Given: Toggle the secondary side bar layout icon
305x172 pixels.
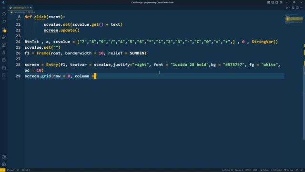Looking at the screenshot, I should click(x=277, y=2).
